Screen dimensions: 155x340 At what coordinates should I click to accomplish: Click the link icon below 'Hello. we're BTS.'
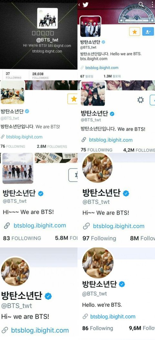pos(85,316)
